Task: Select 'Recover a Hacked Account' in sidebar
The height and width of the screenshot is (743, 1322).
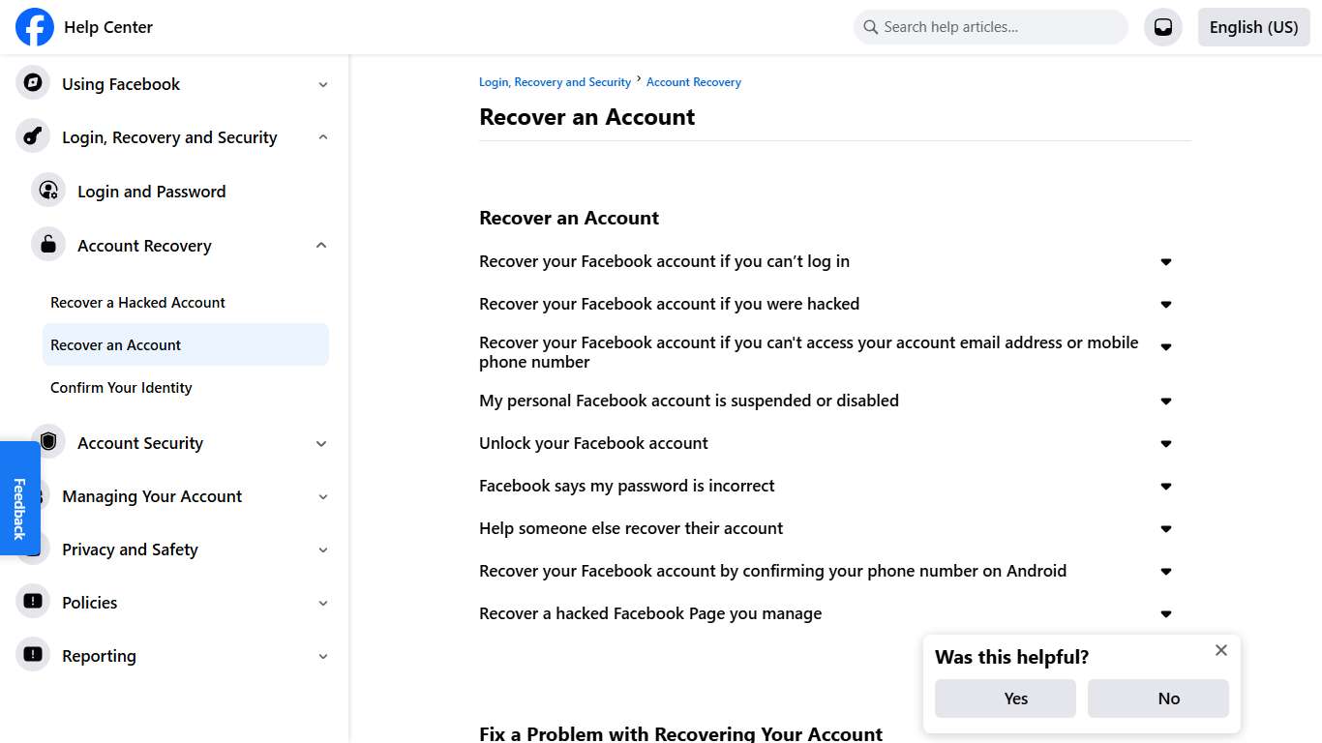Action: coord(137,302)
